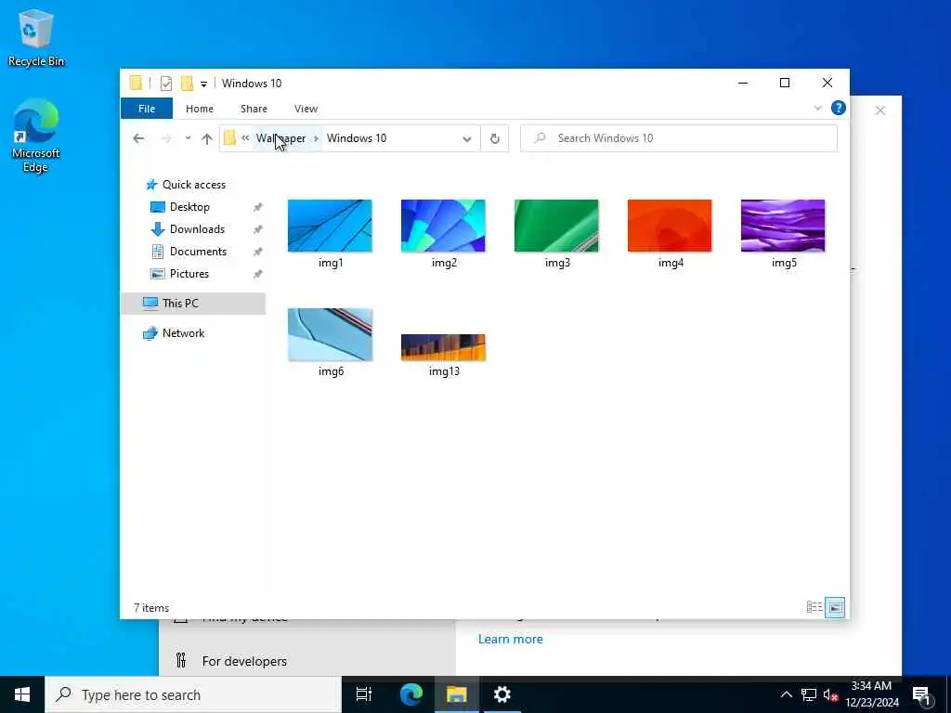Switch to the Home ribbon tab
Screen dimensions: 951x713
coord(199,109)
